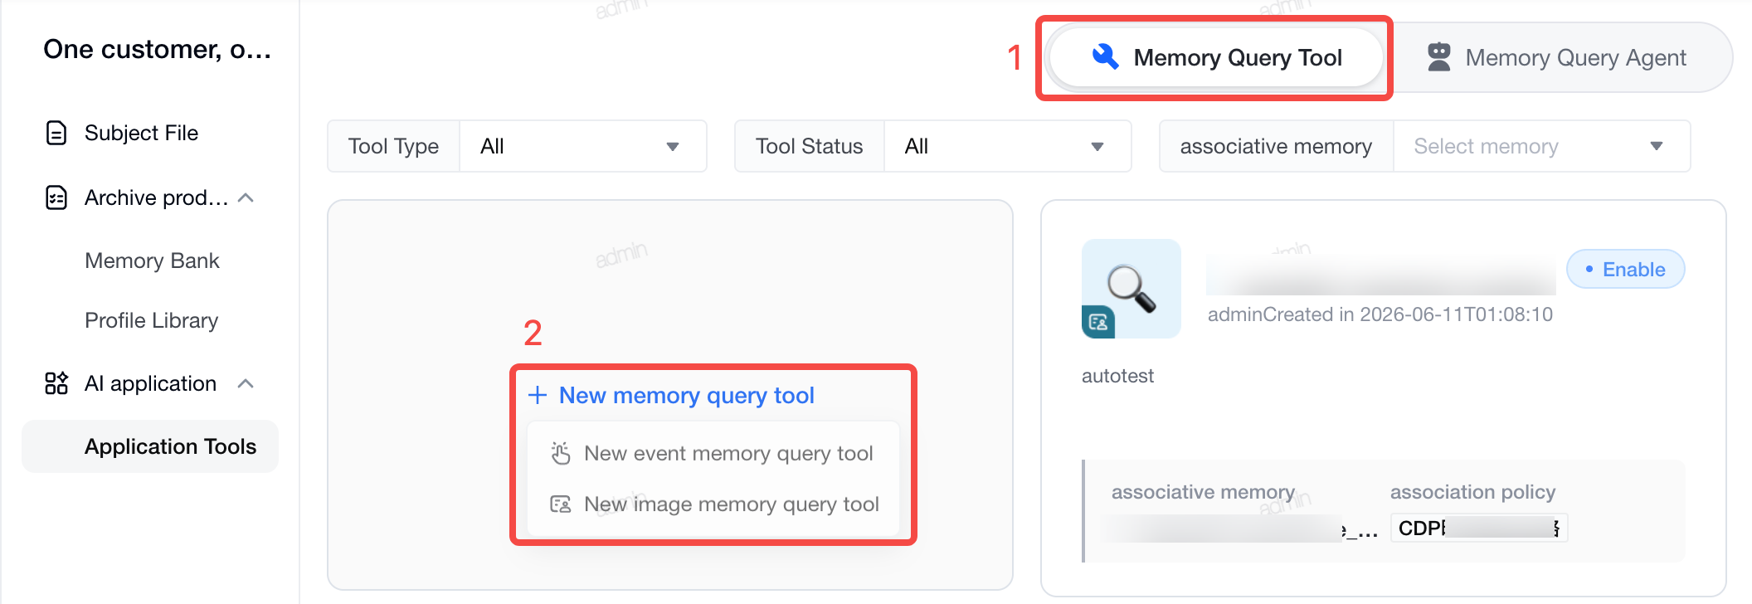1752x604 pixels.
Task: Open the Tool Status dropdown
Action: coord(1007,146)
